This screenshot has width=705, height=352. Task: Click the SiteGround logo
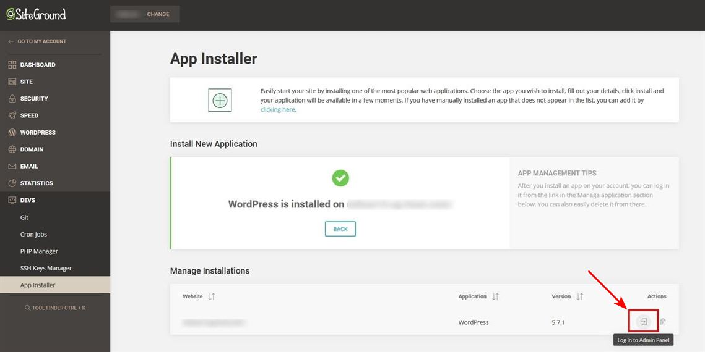coord(36,14)
